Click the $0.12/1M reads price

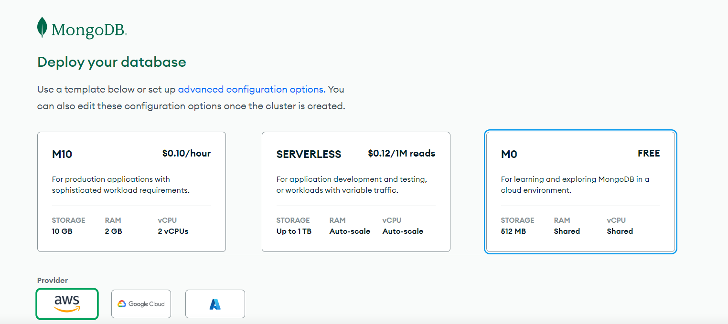click(402, 153)
